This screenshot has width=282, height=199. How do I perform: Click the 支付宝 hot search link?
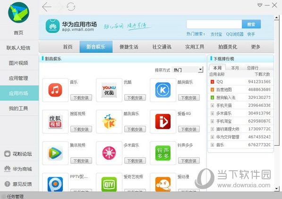point(216,34)
